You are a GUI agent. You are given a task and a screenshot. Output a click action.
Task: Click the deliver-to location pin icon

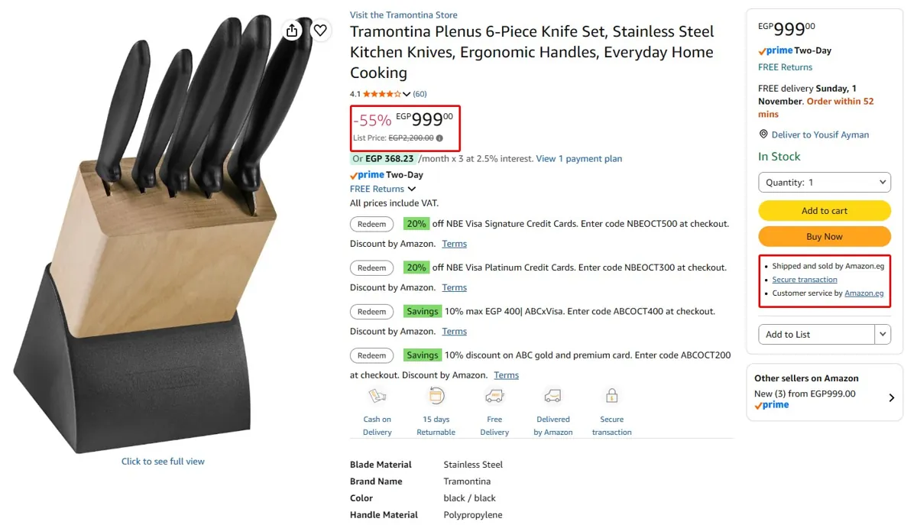pyautogui.click(x=763, y=134)
